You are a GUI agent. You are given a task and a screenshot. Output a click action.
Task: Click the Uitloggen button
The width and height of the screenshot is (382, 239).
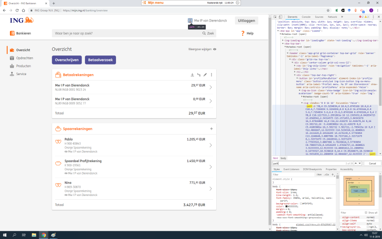click(246, 21)
